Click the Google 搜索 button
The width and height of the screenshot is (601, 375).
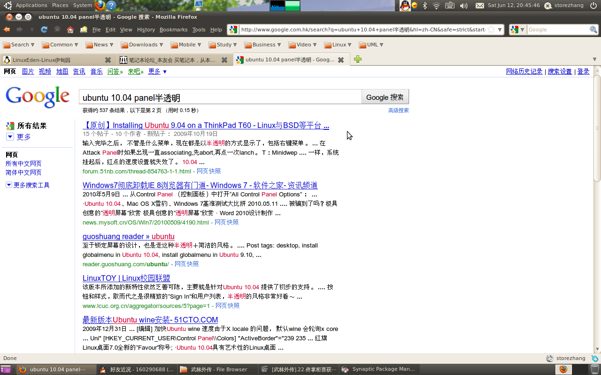click(385, 97)
